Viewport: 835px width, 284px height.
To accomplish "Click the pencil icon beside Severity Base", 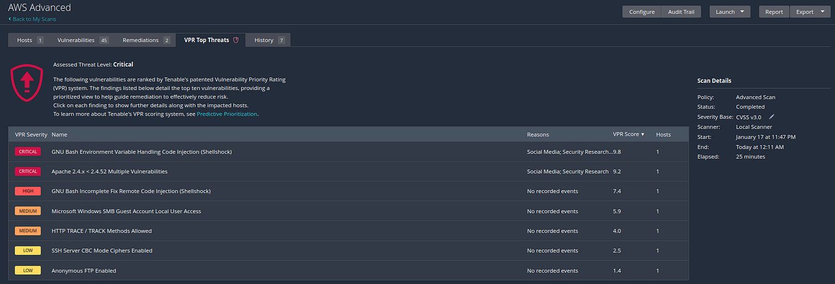I will coord(772,117).
